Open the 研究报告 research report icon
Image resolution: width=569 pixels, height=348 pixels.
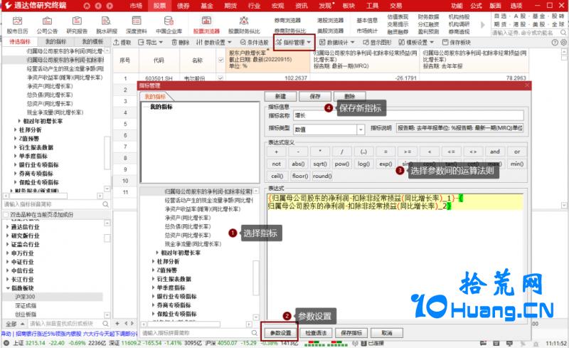tap(77, 25)
